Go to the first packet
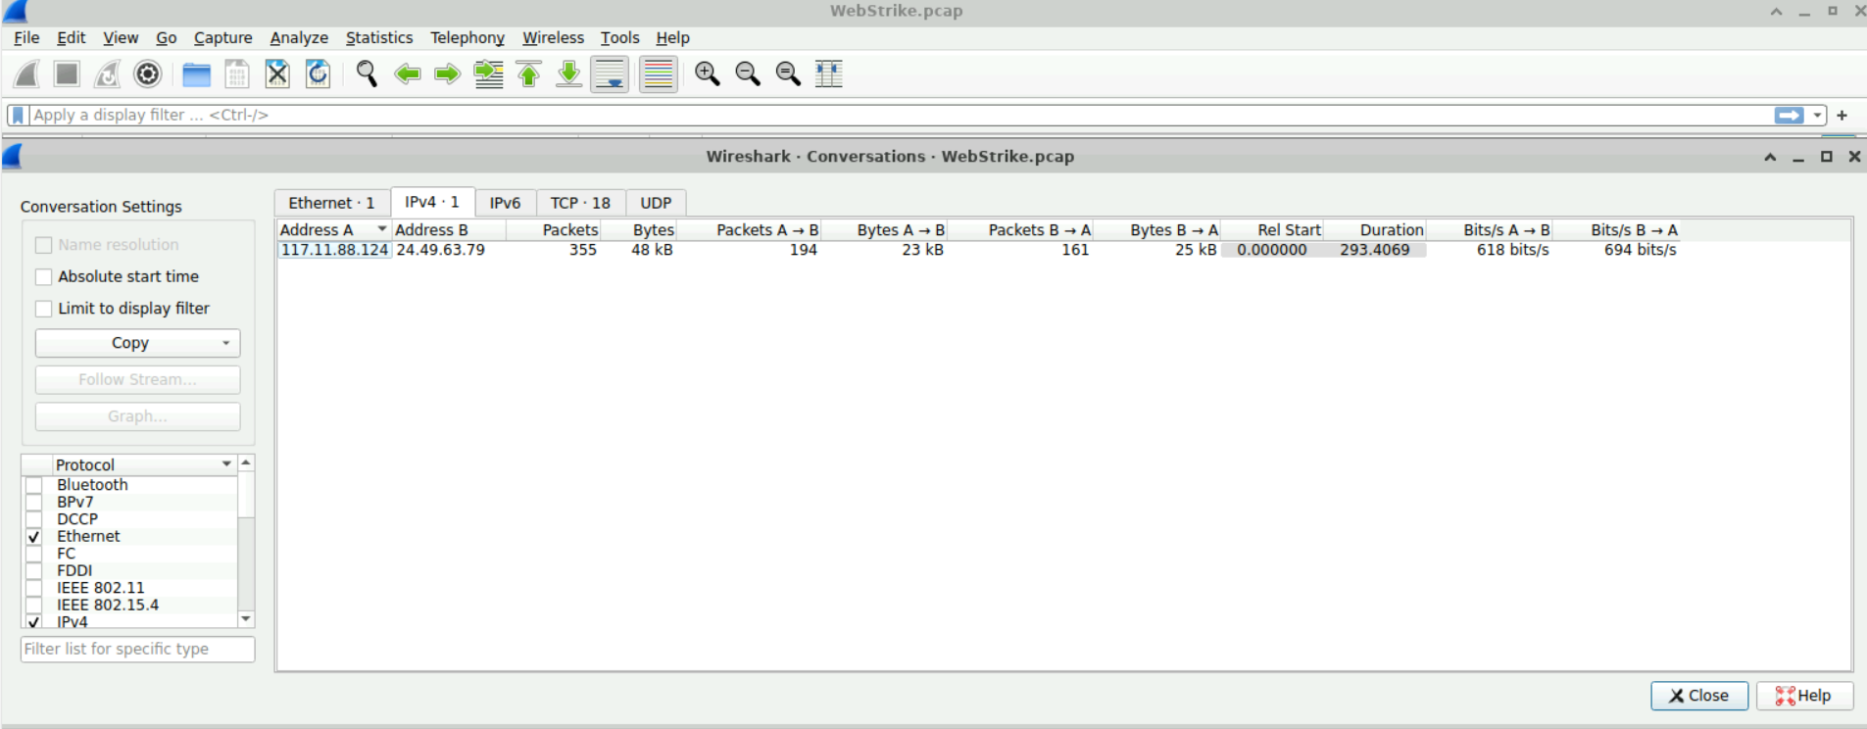Screen dimensions: 1867x729 point(528,74)
